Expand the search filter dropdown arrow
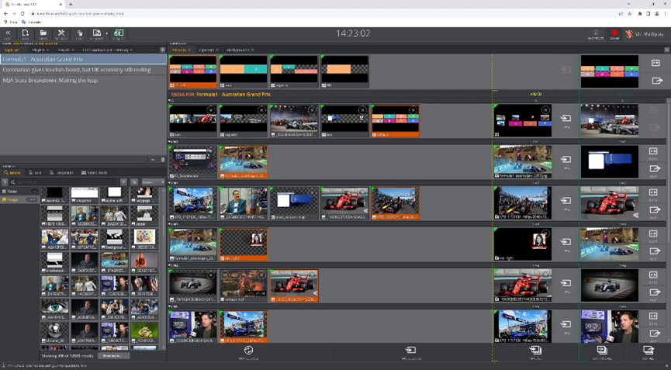This screenshot has width=671, height=370. tap(124, 182)
